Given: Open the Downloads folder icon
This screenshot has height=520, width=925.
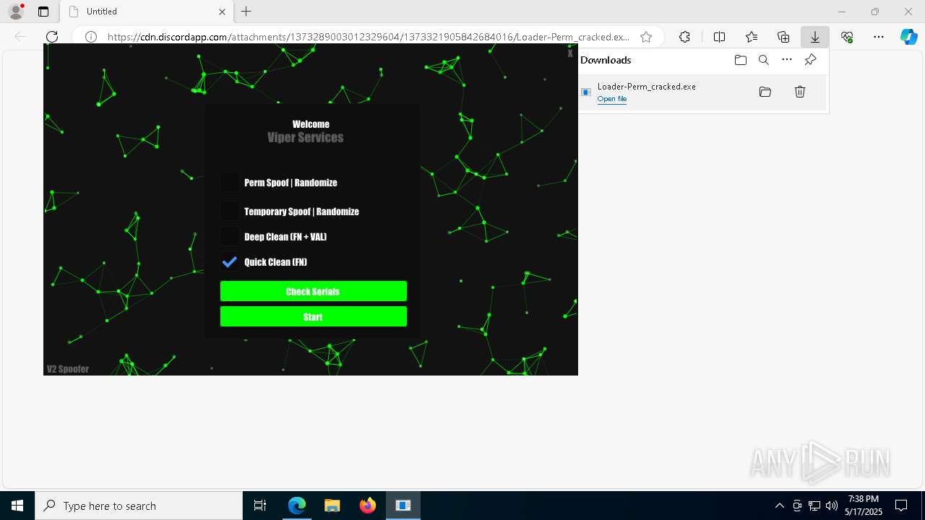Looking at the screenshot, I should (741, 60).
